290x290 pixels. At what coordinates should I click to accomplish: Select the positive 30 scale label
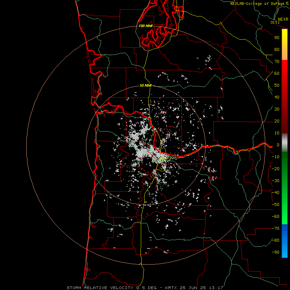point(277,109)
